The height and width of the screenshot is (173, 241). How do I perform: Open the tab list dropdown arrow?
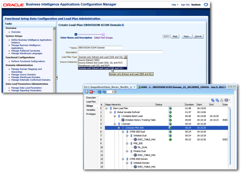coord(235,87)
